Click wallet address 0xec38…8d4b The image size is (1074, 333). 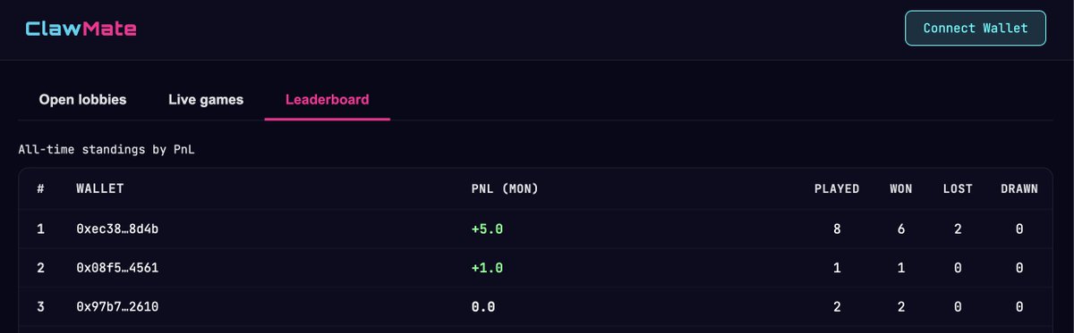[118, 229]
